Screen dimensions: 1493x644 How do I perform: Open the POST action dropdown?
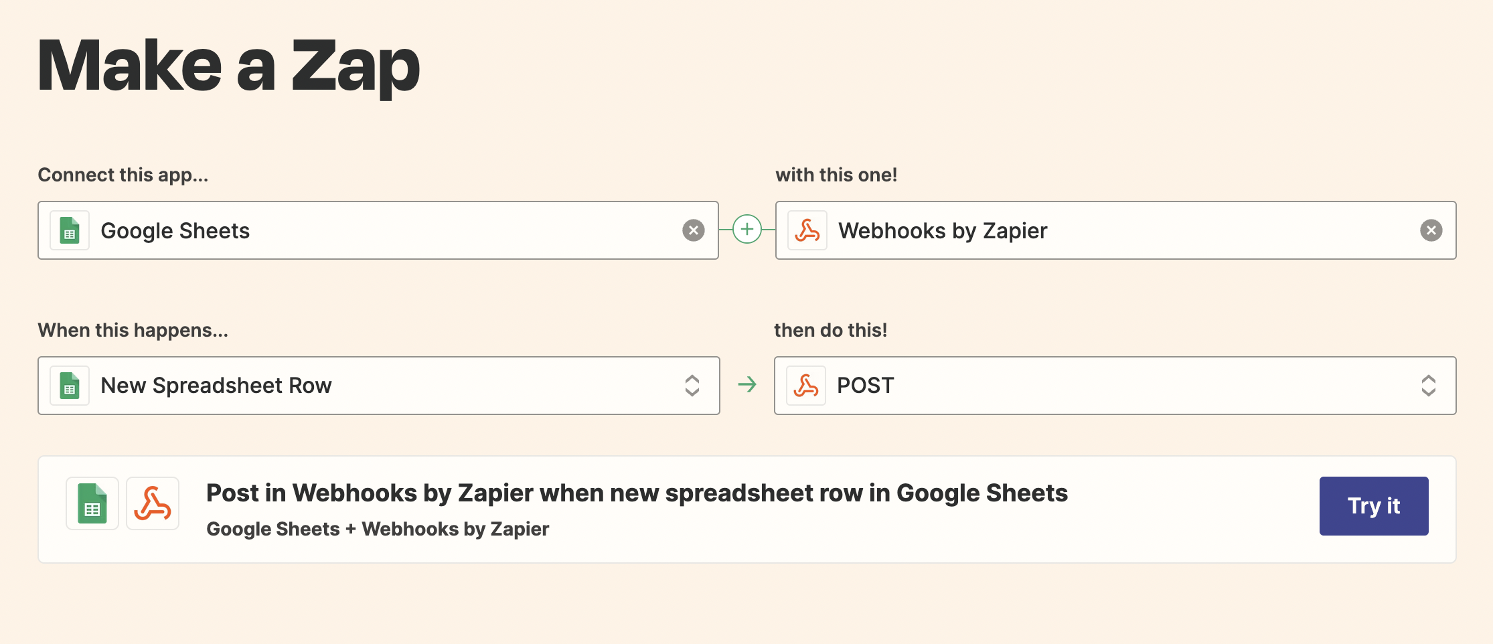(1115, 386)
